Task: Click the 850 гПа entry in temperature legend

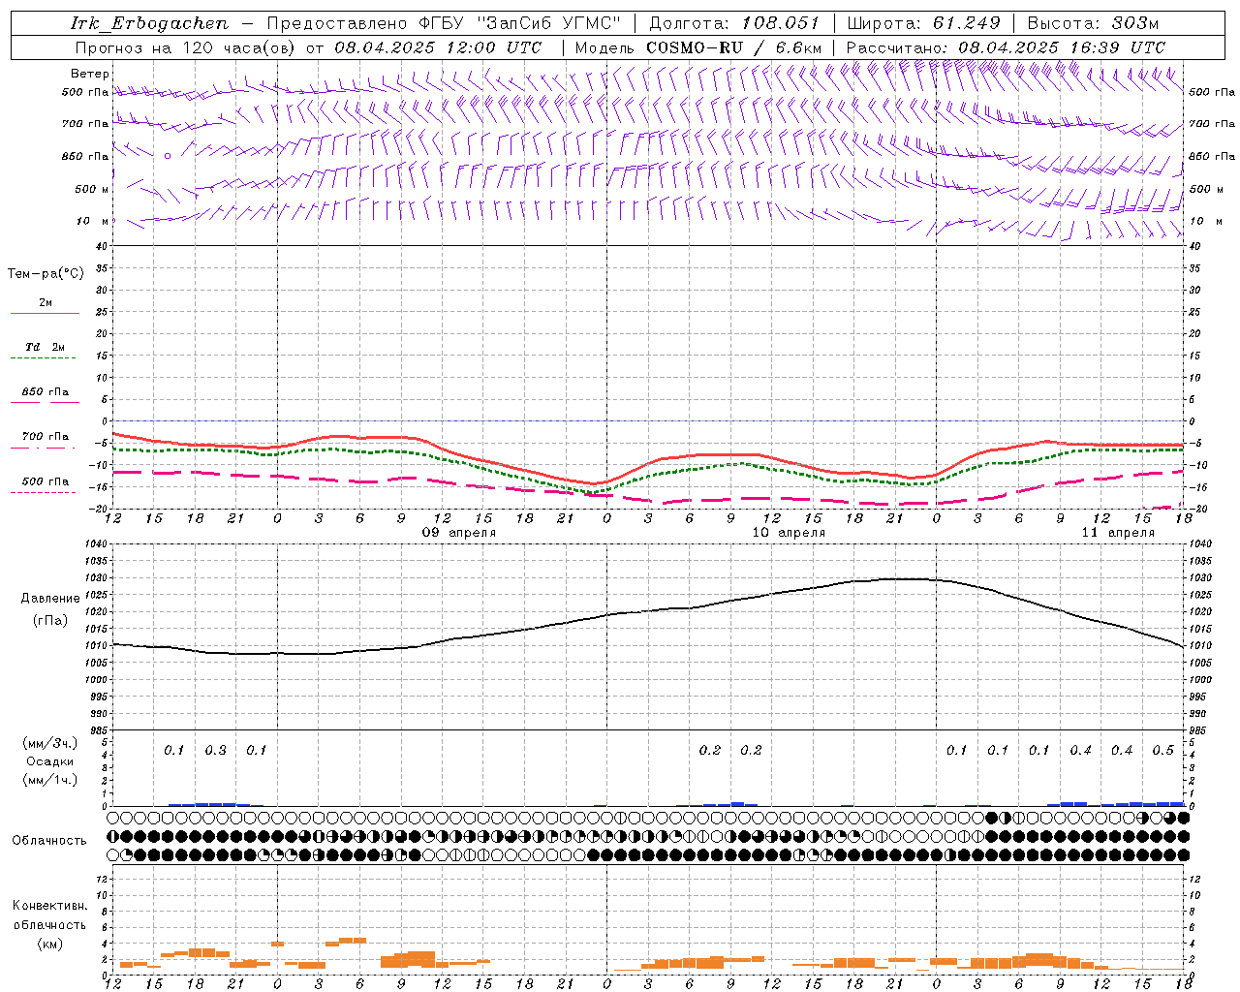Action: tap(46, 392)
